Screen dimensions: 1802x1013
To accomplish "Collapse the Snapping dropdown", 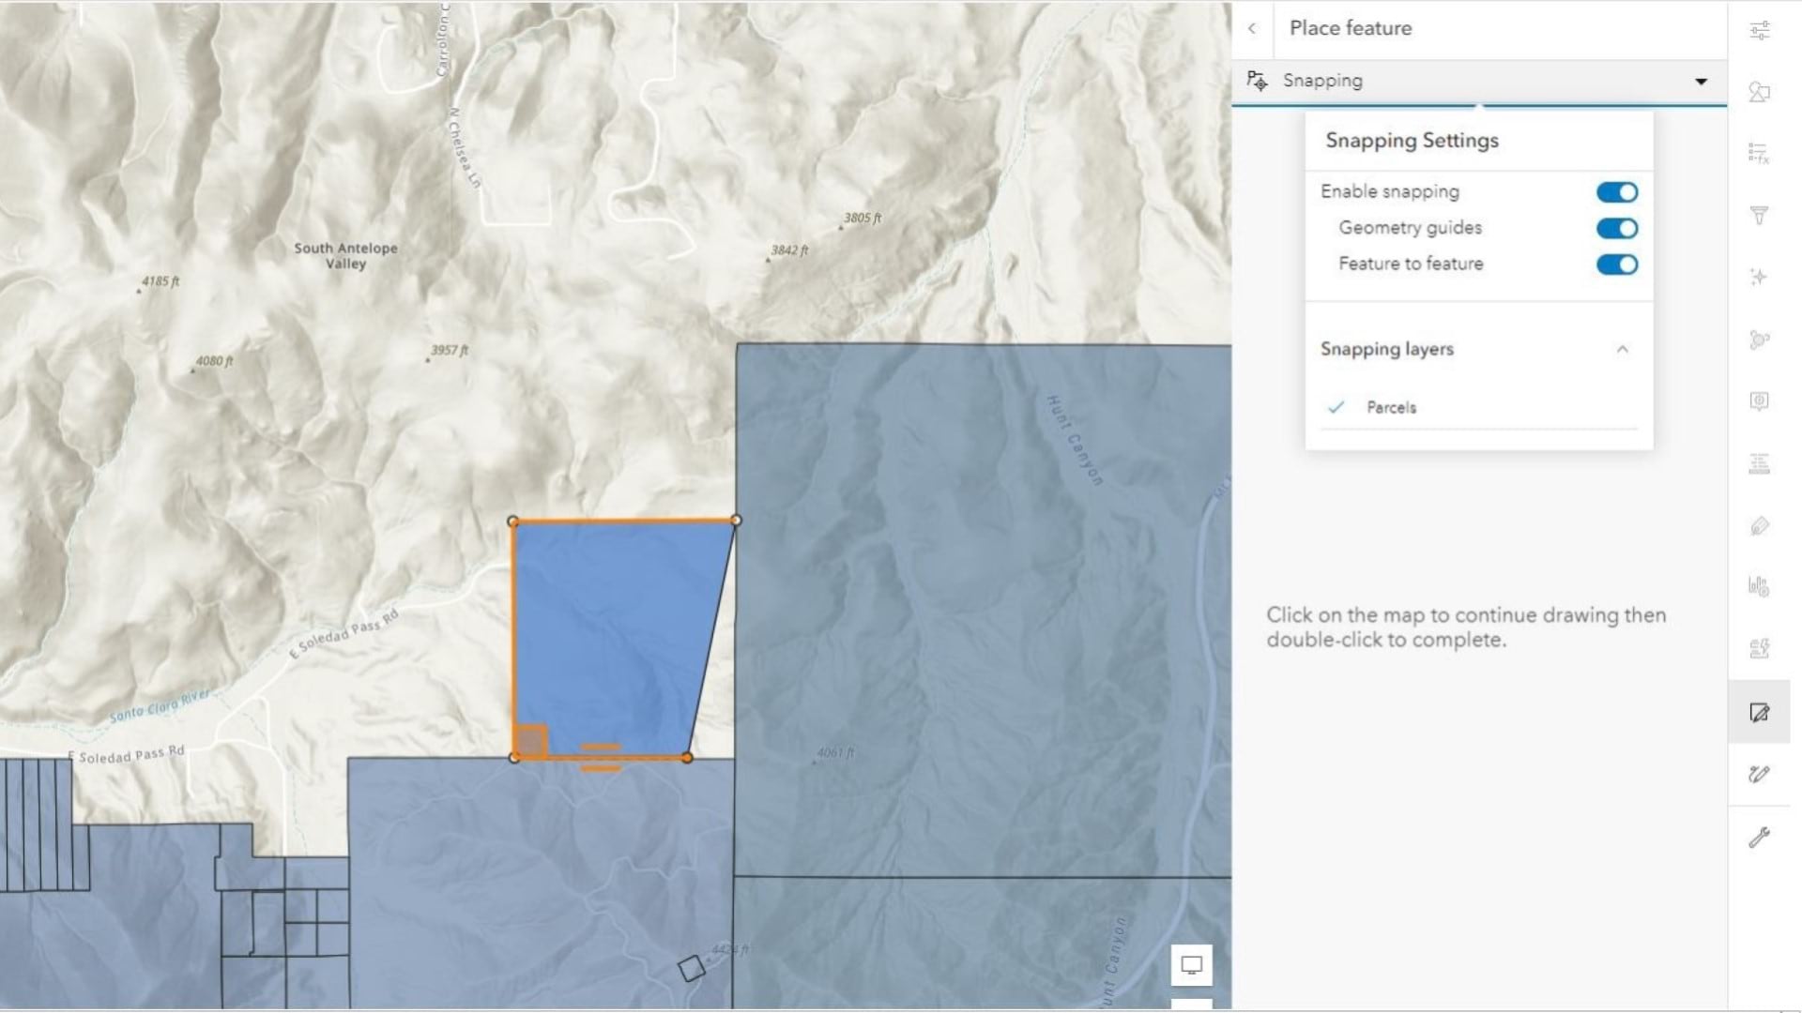I will 1701,82.
